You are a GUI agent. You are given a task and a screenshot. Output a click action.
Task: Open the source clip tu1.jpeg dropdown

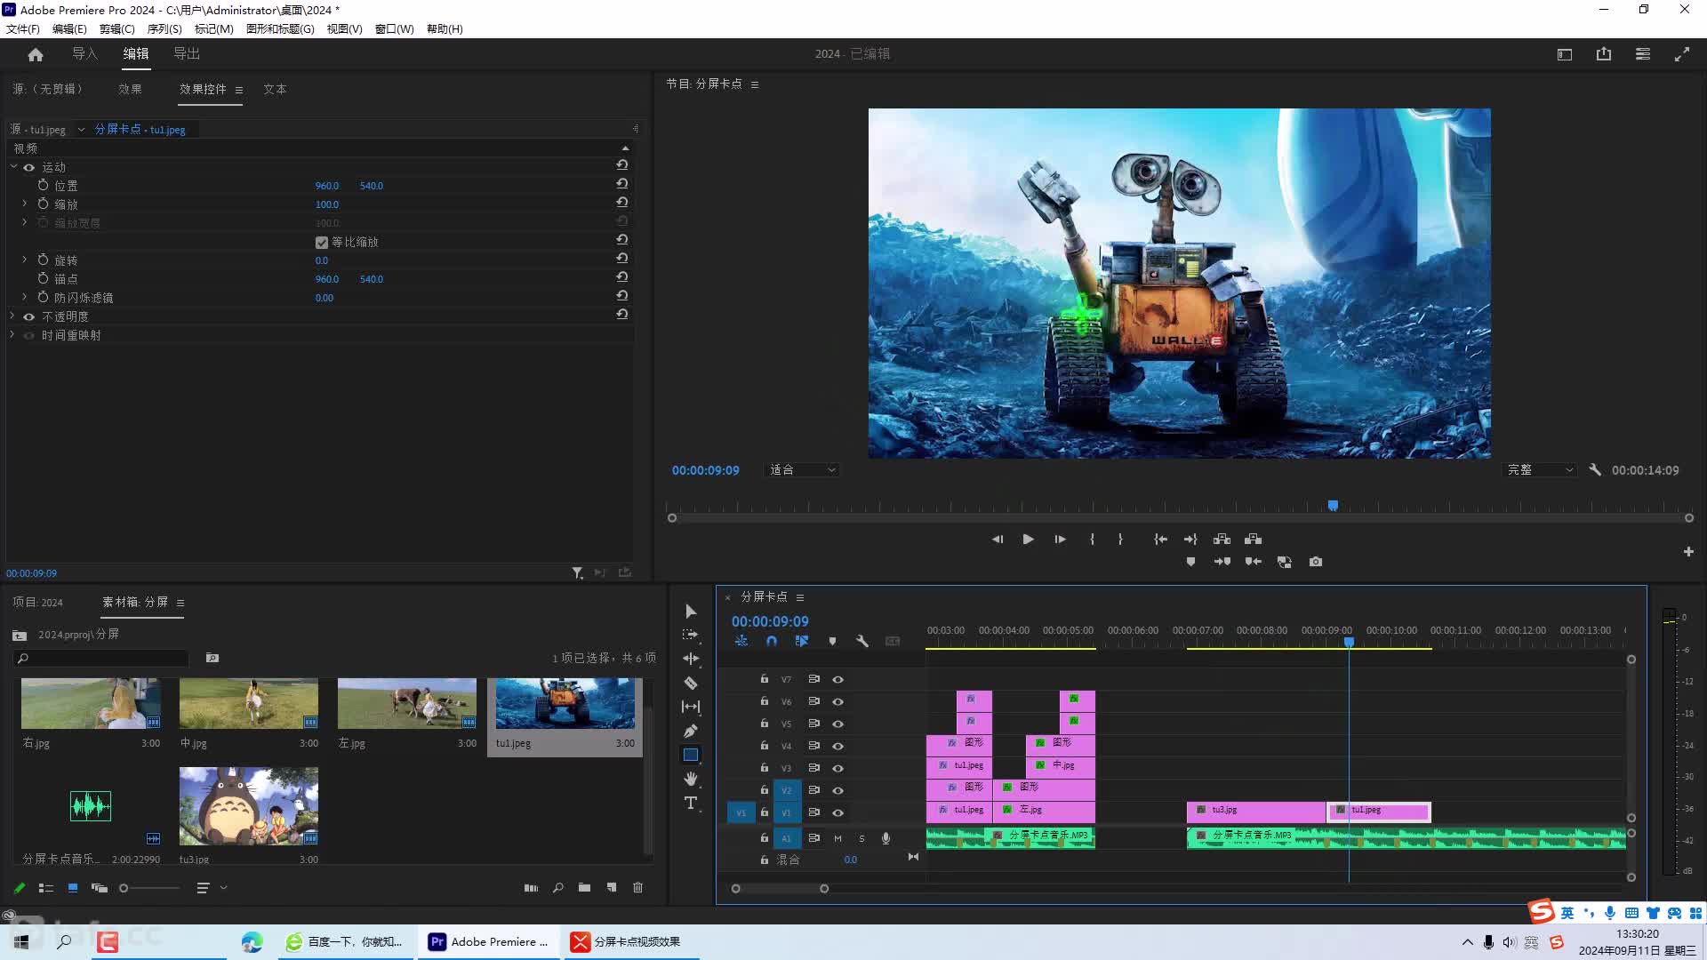pyautogui.click(x=81, y=130)
